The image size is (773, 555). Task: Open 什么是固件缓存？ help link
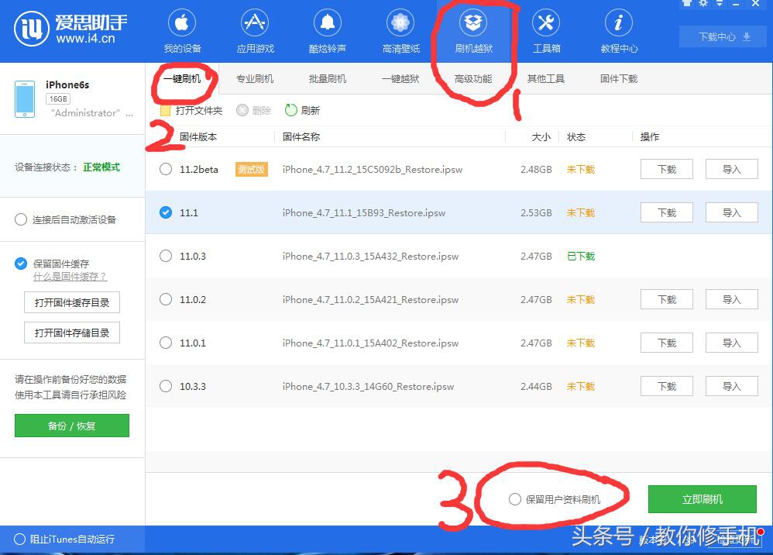point(70,277)
